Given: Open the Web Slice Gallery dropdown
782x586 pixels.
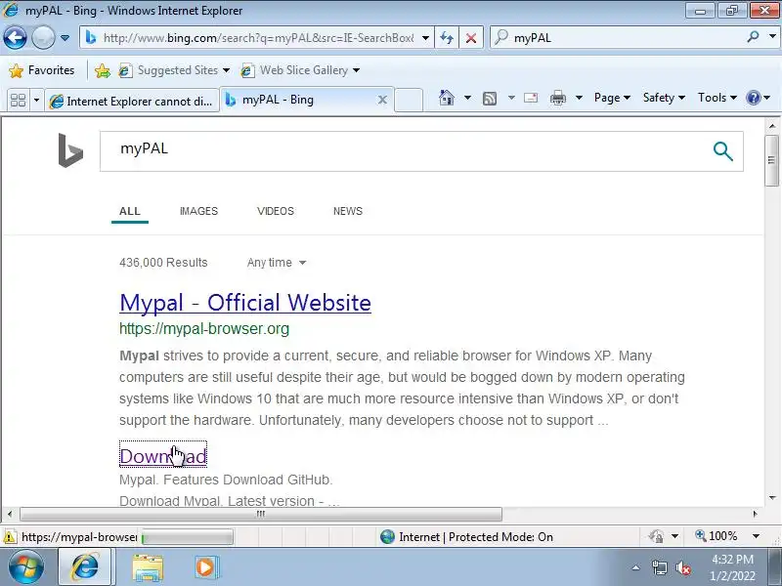Looking at the screenshot, I should [x=300, y=70].
